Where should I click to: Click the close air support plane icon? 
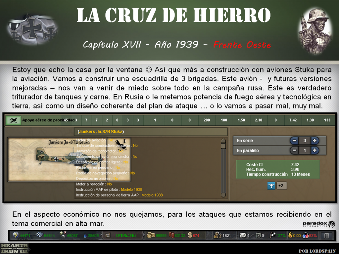[13, 120]
